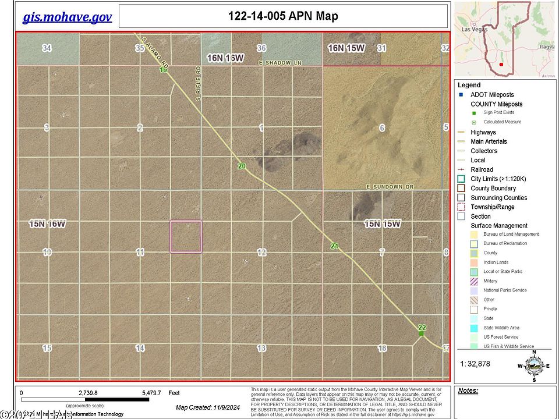This screenshot has height=419, width=559.
Task: Click the 122-14-005 APN Map title
Action: point(284,17)
